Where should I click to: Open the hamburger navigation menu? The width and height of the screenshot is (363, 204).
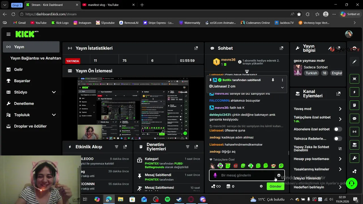click(9, 34)
